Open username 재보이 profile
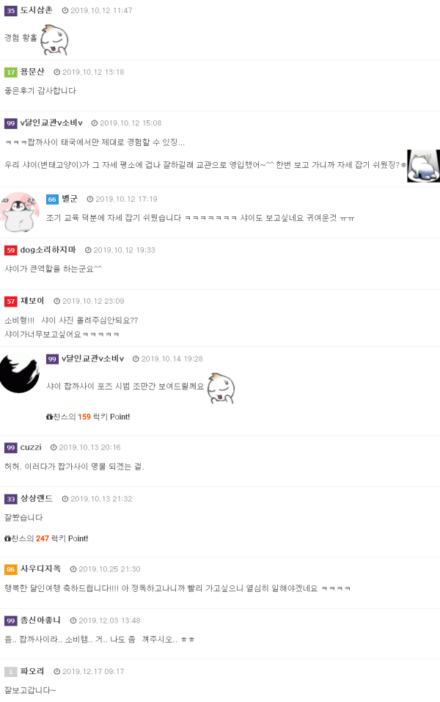The height and width of the screenshot is (702, 440). tap(32, 301)
